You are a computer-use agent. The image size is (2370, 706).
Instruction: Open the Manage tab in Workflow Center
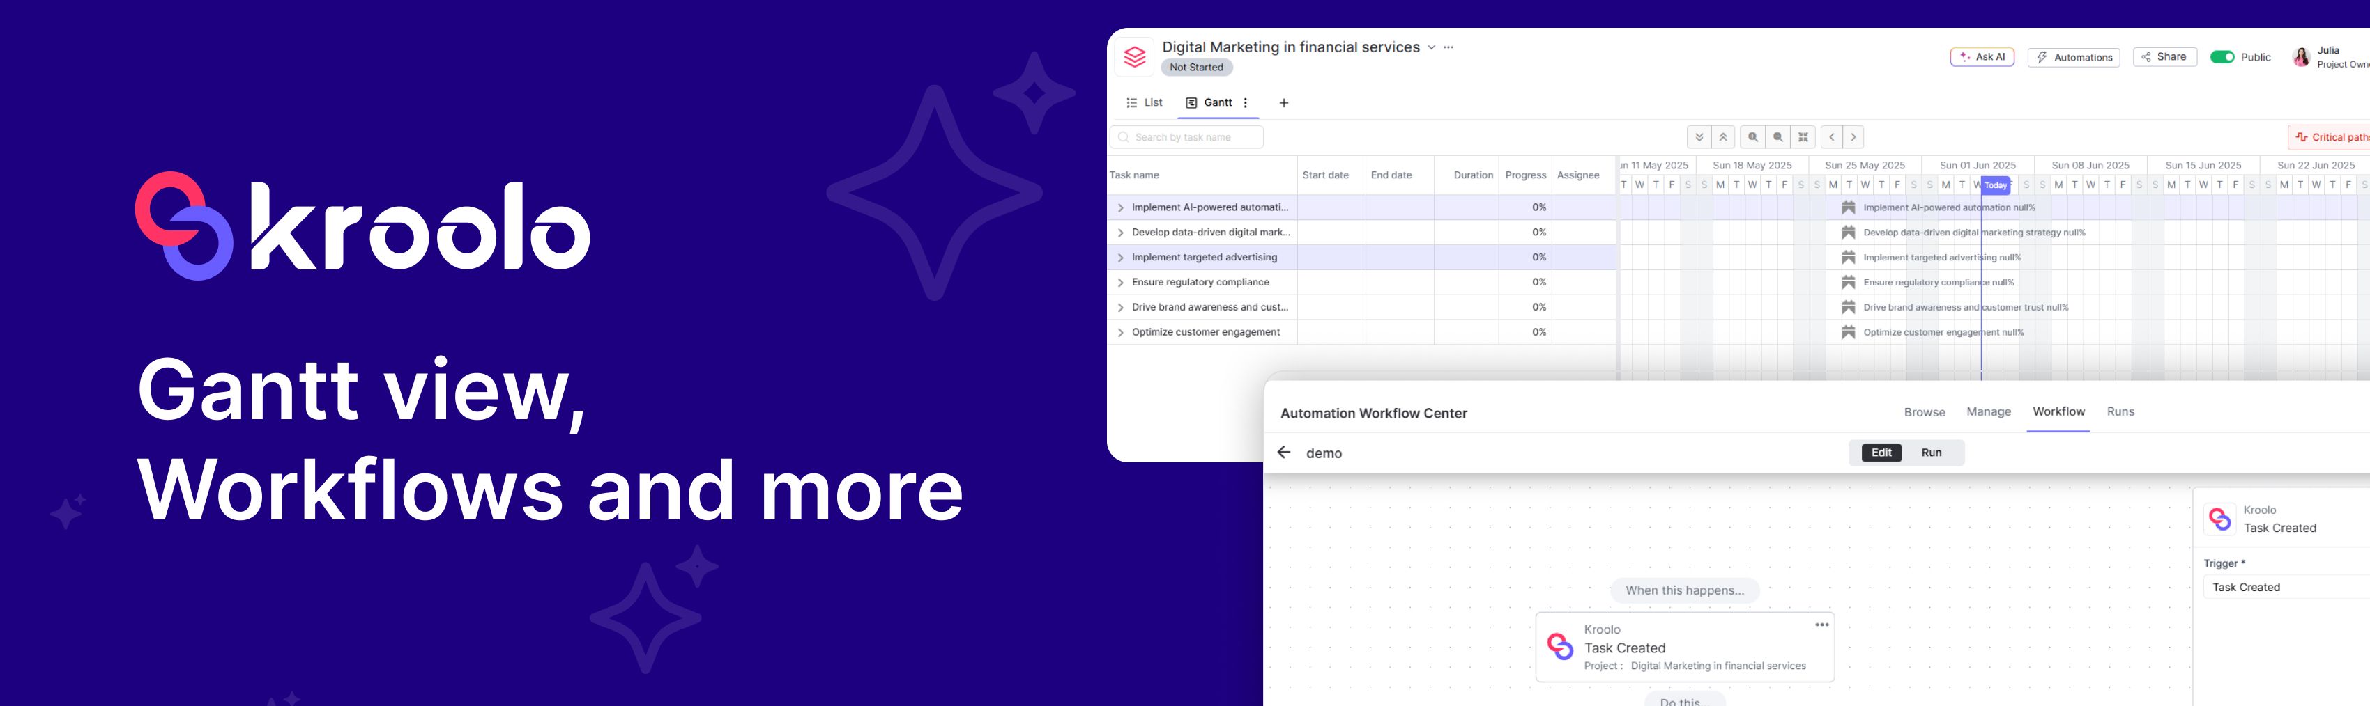(1988, 412)
